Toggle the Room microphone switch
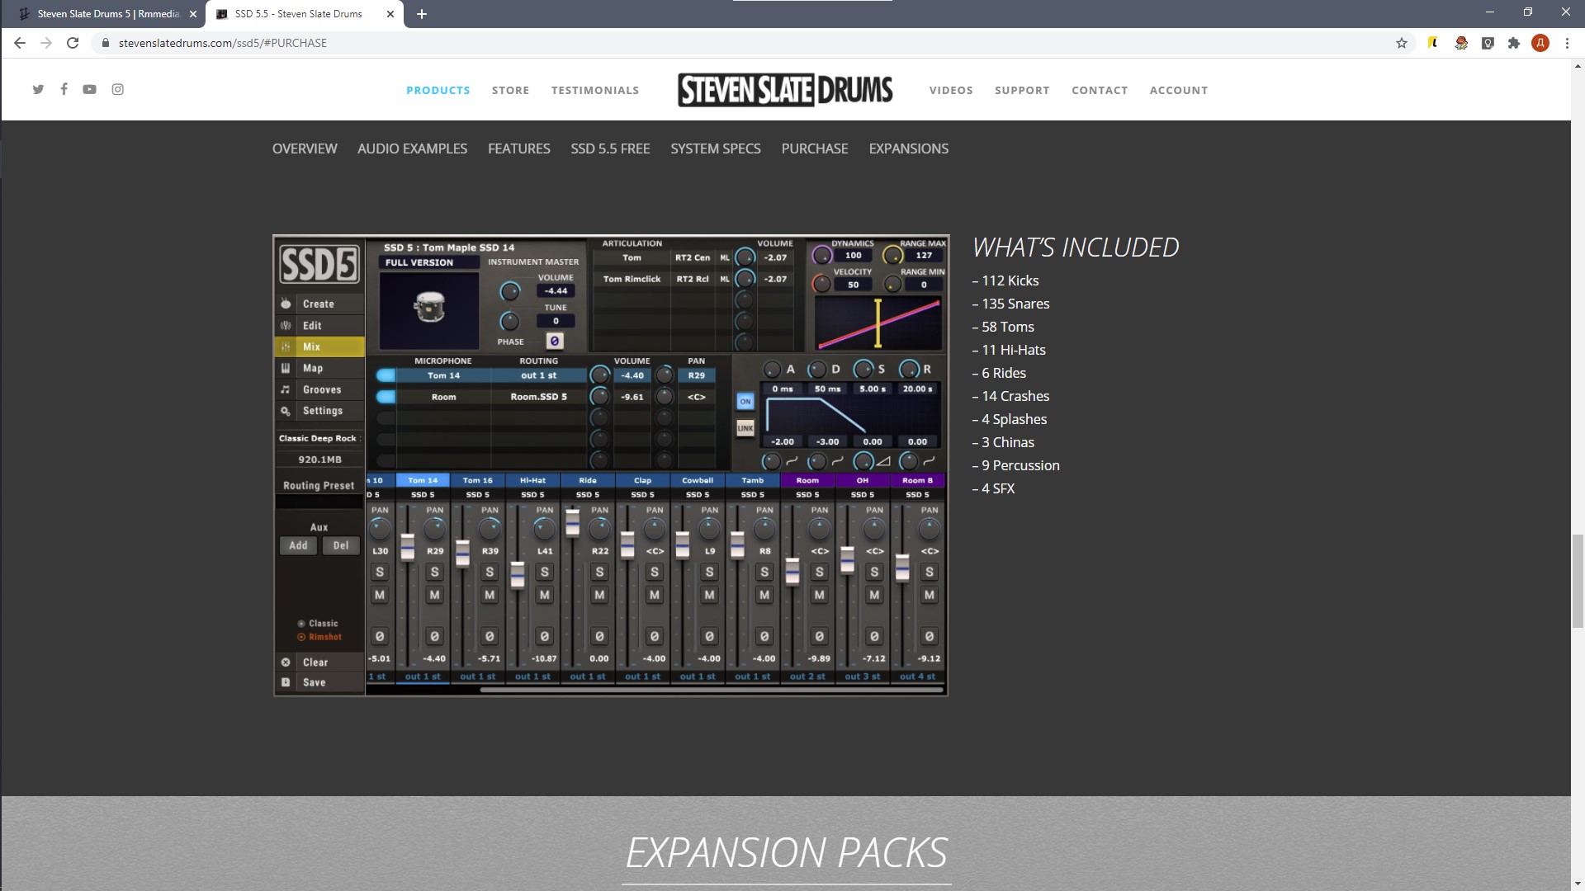This screenshot has height=891, width=1585. tap(386, 397)
